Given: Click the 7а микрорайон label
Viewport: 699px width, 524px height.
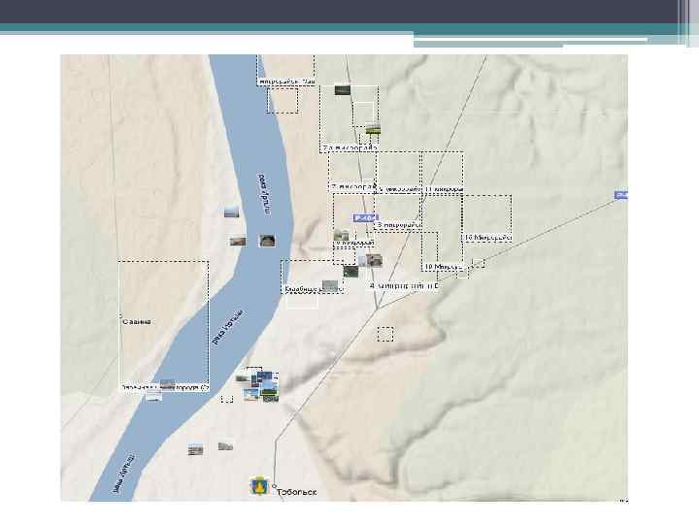Looking at the screenshot, I should coord(350,147).
